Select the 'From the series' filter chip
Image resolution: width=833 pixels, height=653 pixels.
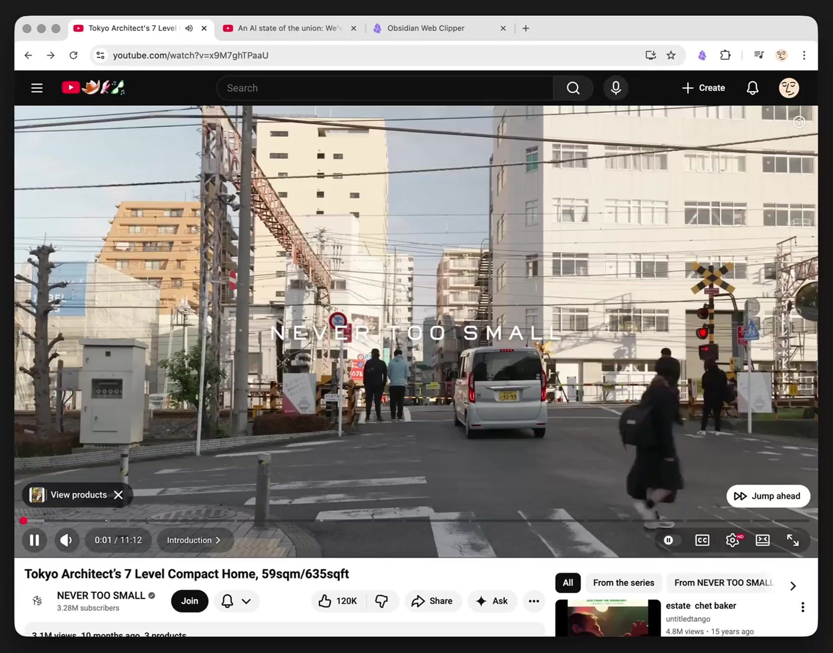tap(623, 583)
